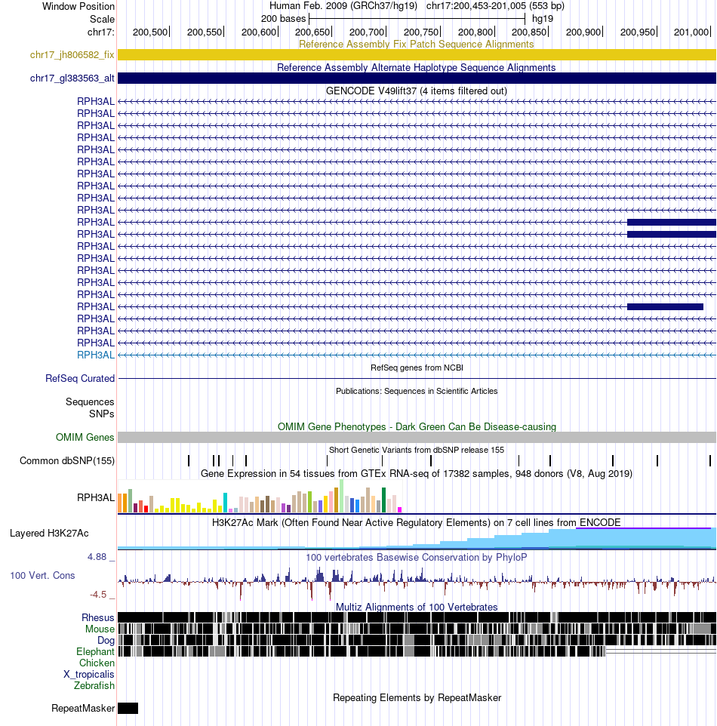
Task: Click the chr17_gl383563_alt track label
Action: coord(72,78)
